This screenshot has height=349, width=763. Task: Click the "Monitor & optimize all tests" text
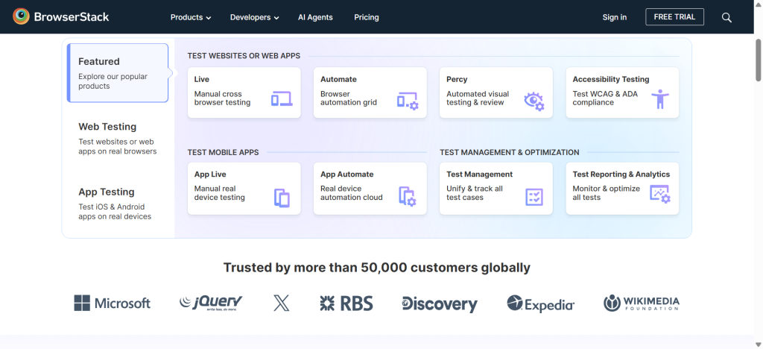[607, 193]
